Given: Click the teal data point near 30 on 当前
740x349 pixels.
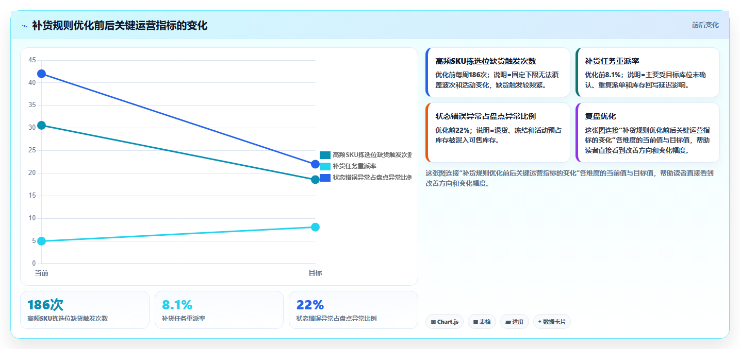Looking at the screenshot, I should tap(42, 126).
